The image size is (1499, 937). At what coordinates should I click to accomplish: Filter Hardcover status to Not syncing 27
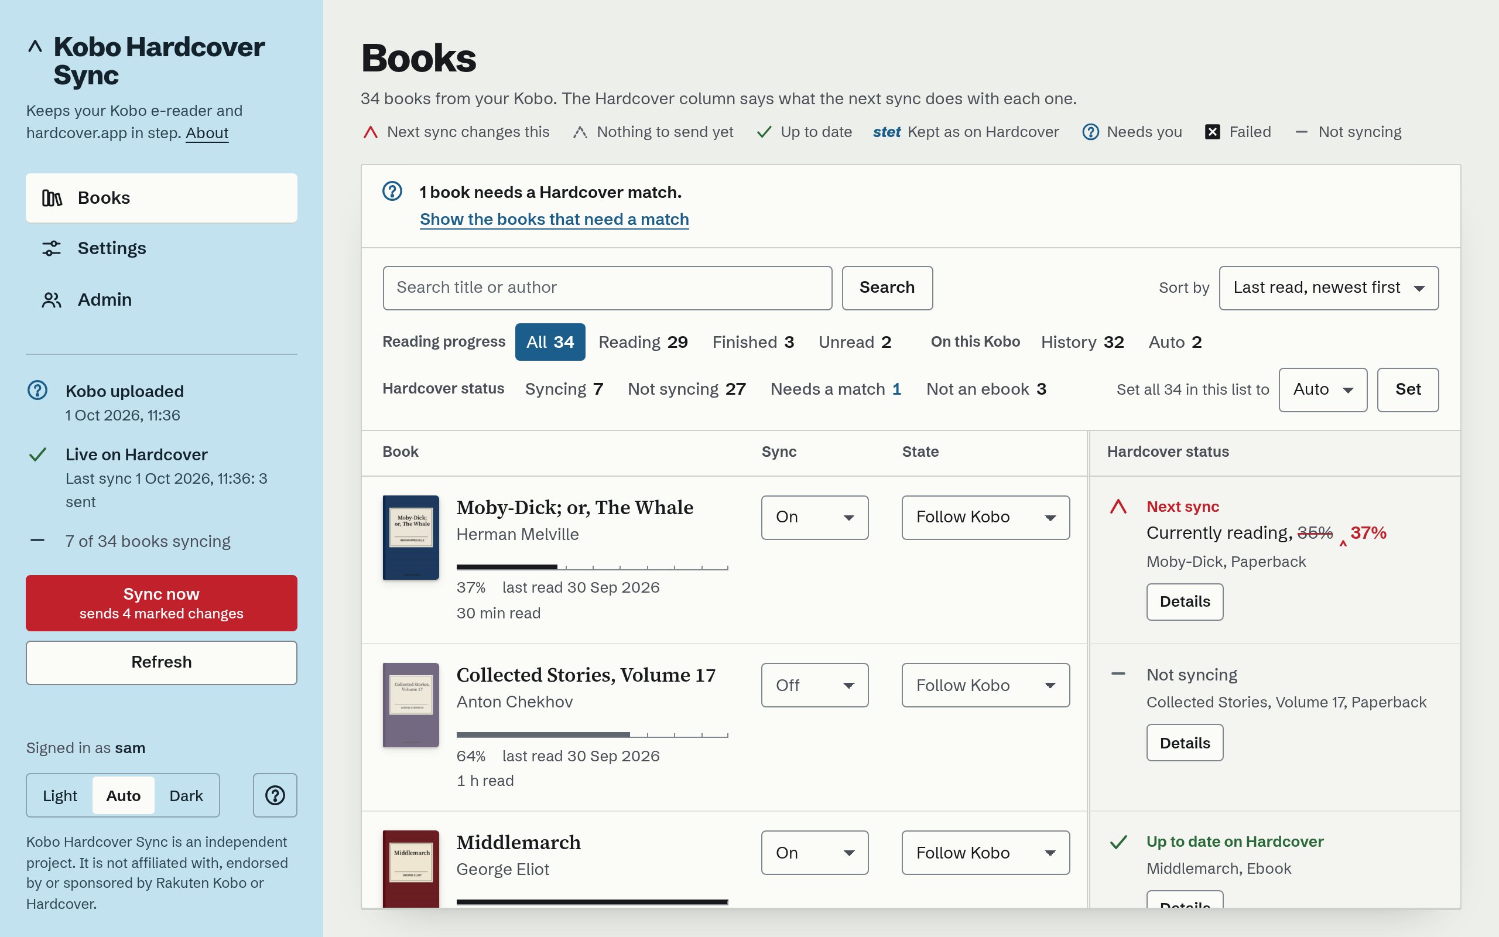(x=686, y=389)
